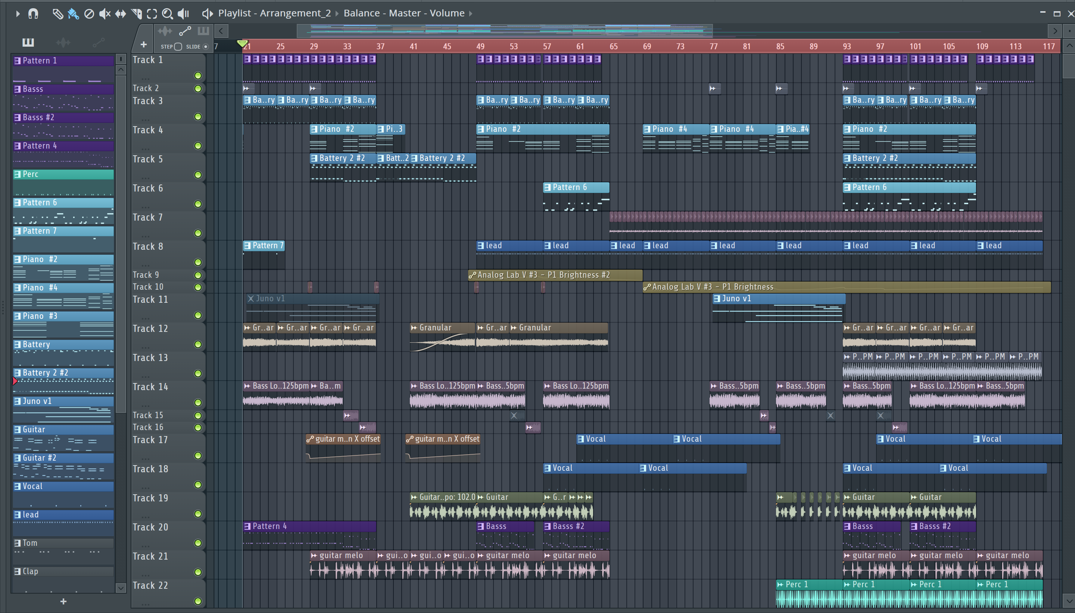This screenshot has width=1075, height=613.
Task: Focus pattern clips piano icon in header
Action: pyautogui.click(x=203, y=31)
